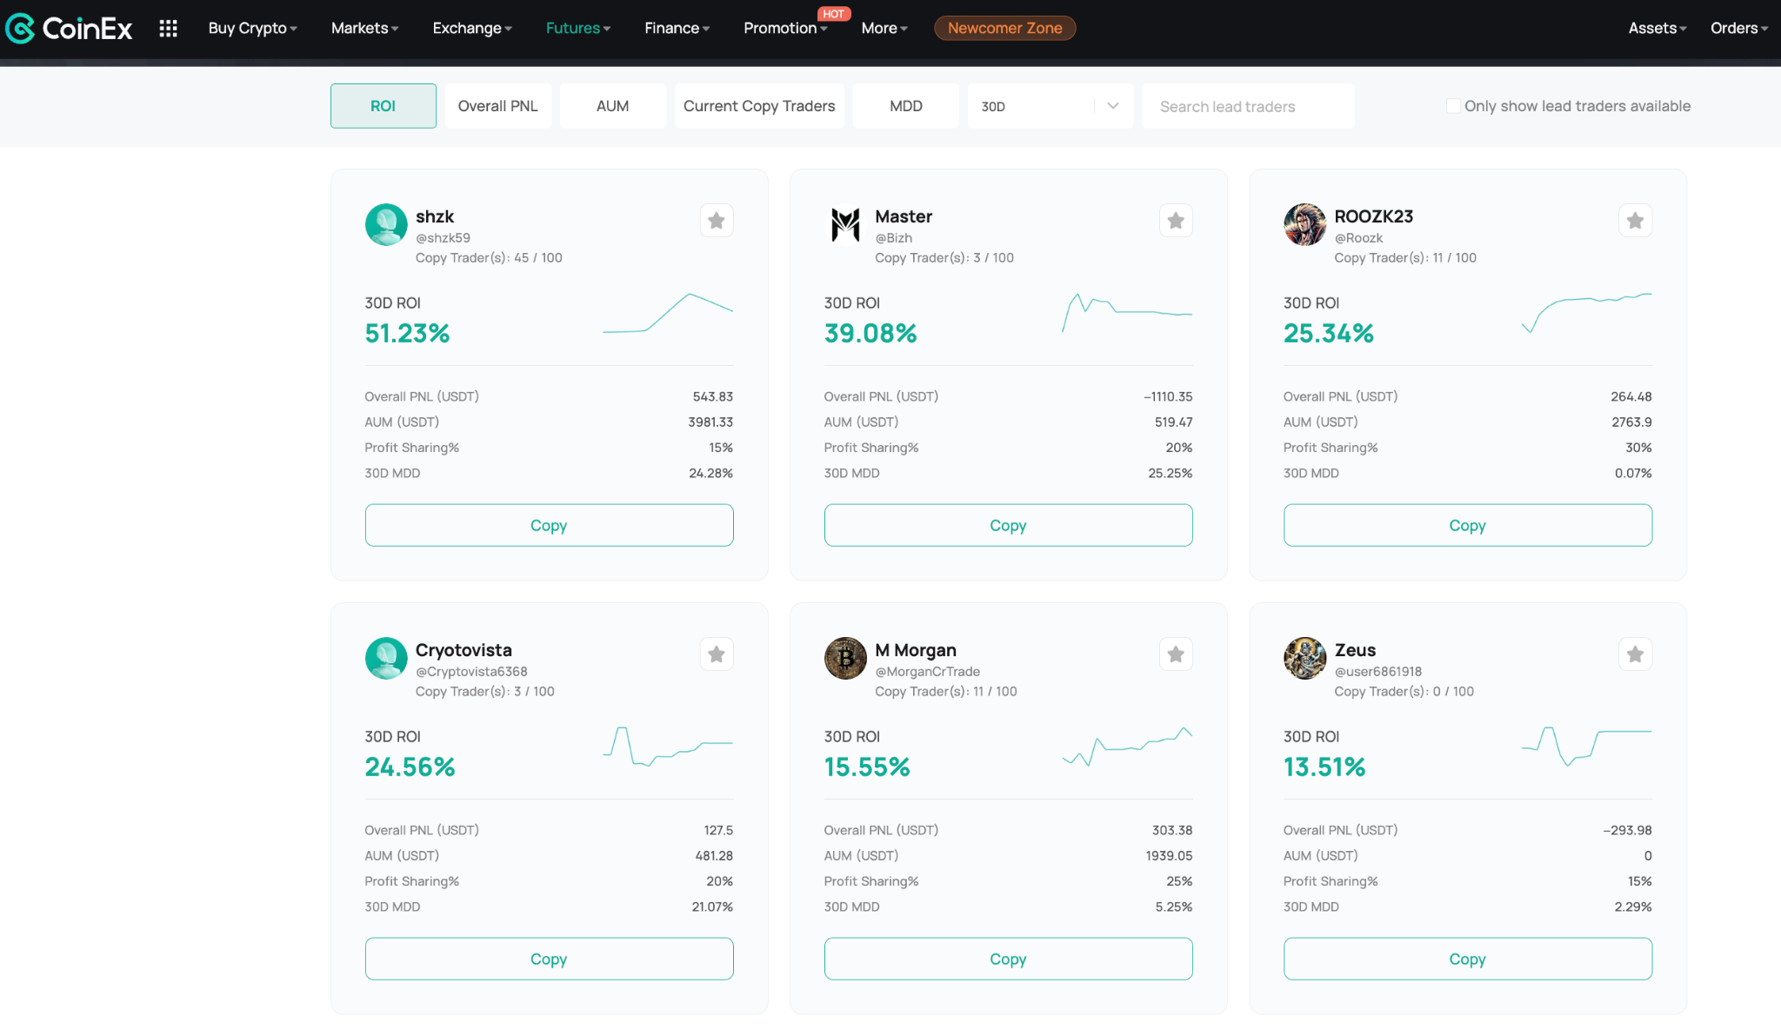The height and width of the screenshot is (1036, 1781).
Task: Star the Master lead trader
Action: tap(1175, 221)
